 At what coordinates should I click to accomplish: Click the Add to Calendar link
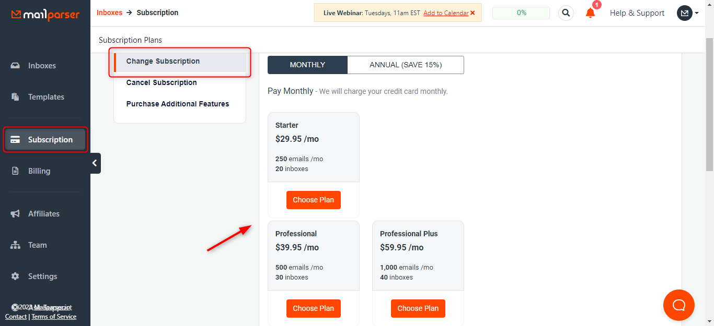point(446,13)
